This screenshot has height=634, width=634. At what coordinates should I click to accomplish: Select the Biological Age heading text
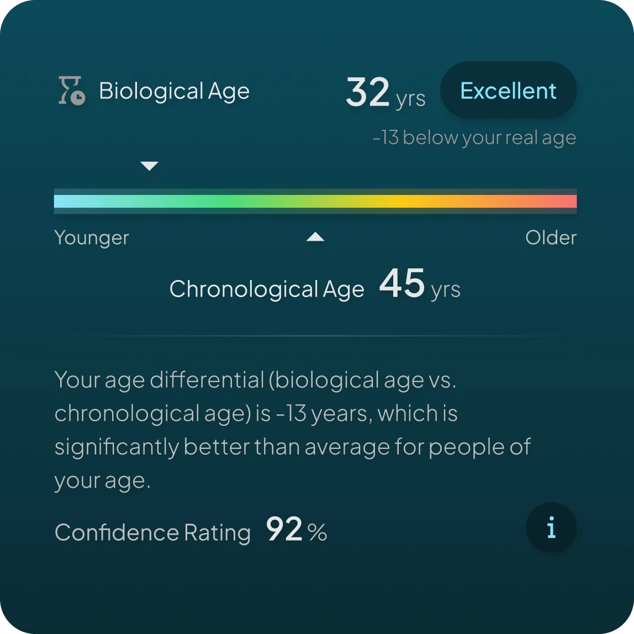click(x=174, y=91)
